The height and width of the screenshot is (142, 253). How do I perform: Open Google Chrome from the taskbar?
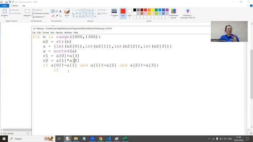pyautogui.click(x=100, y=138)
